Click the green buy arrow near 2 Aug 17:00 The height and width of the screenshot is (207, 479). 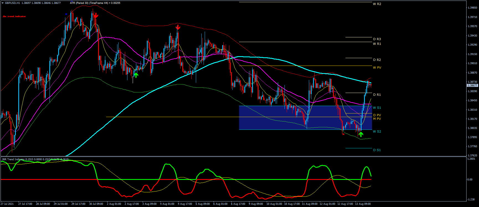tap(136, 75)
